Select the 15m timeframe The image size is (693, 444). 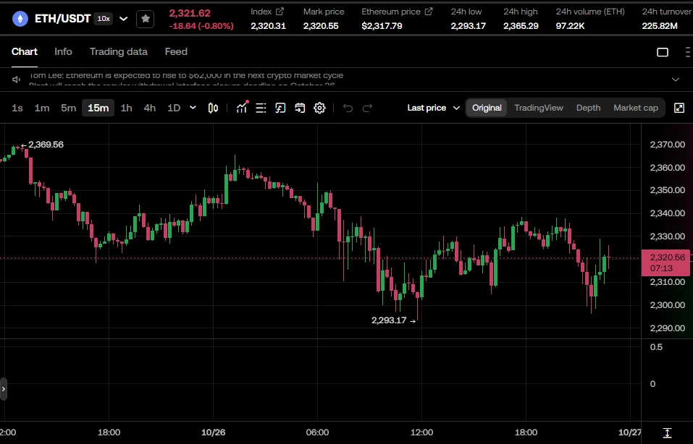coord(98,108)
